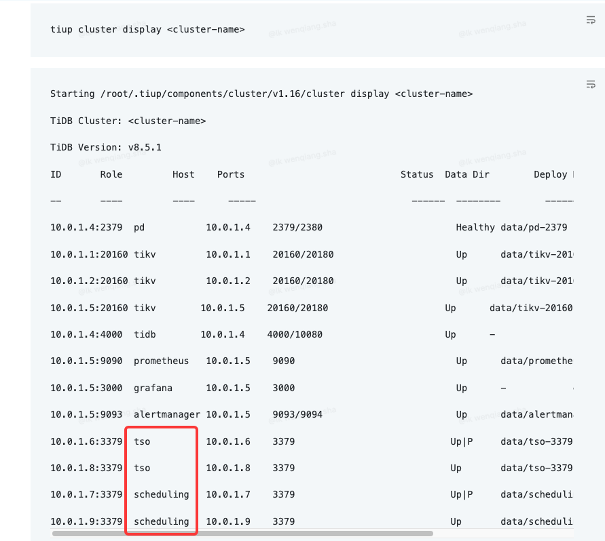Click the tiup cluster display command text
This screenshot has width=605, height=541.
(x=147, y=29)
